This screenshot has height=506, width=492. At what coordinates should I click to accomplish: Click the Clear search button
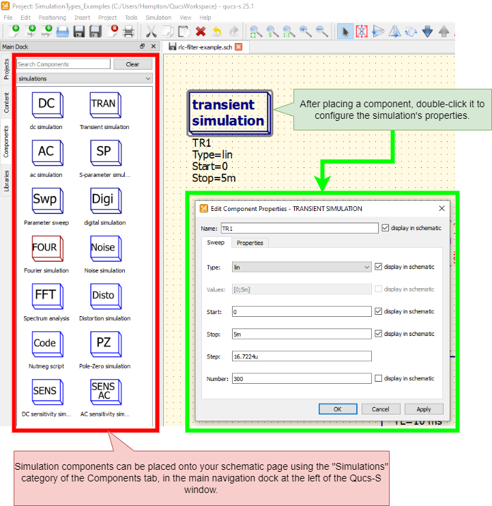point(132,64)
